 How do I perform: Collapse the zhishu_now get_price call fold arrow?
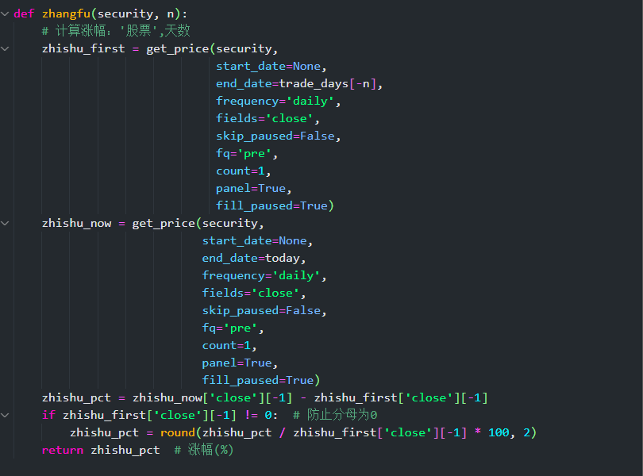click(x=5, y=224)
